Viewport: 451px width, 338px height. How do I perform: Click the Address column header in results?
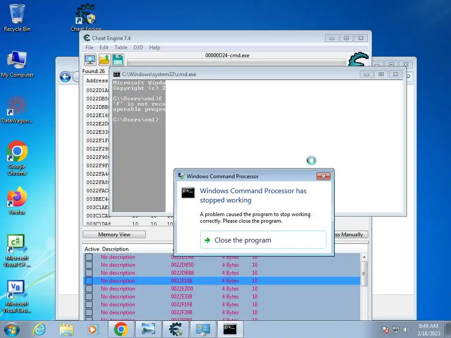pyautogui.click(x=97, y=81)
